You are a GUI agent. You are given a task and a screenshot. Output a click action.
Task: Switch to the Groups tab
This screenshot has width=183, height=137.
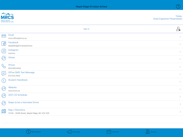(x=151, y=132)
